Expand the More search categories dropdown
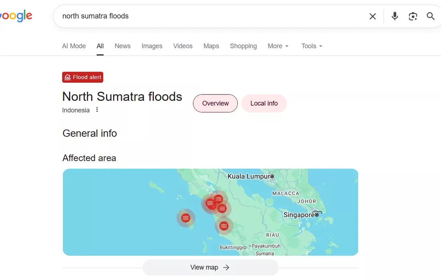This screenshot has height=280, width=441. point(278,46)
